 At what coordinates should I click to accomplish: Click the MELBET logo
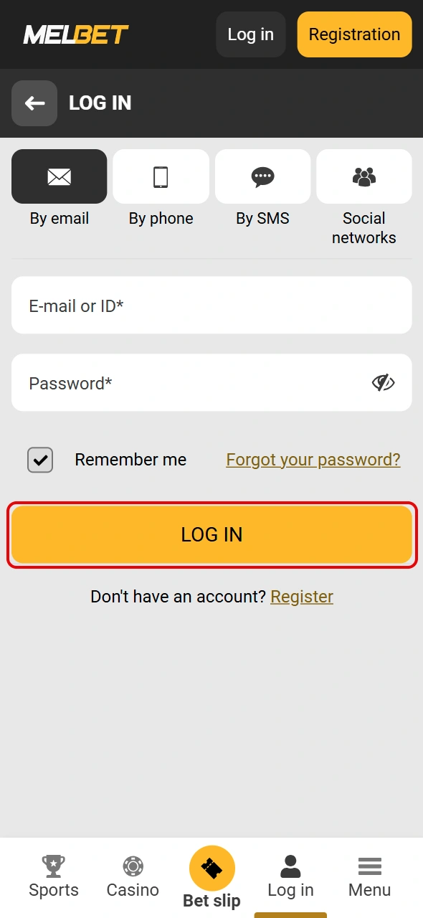tap(75, 34)
